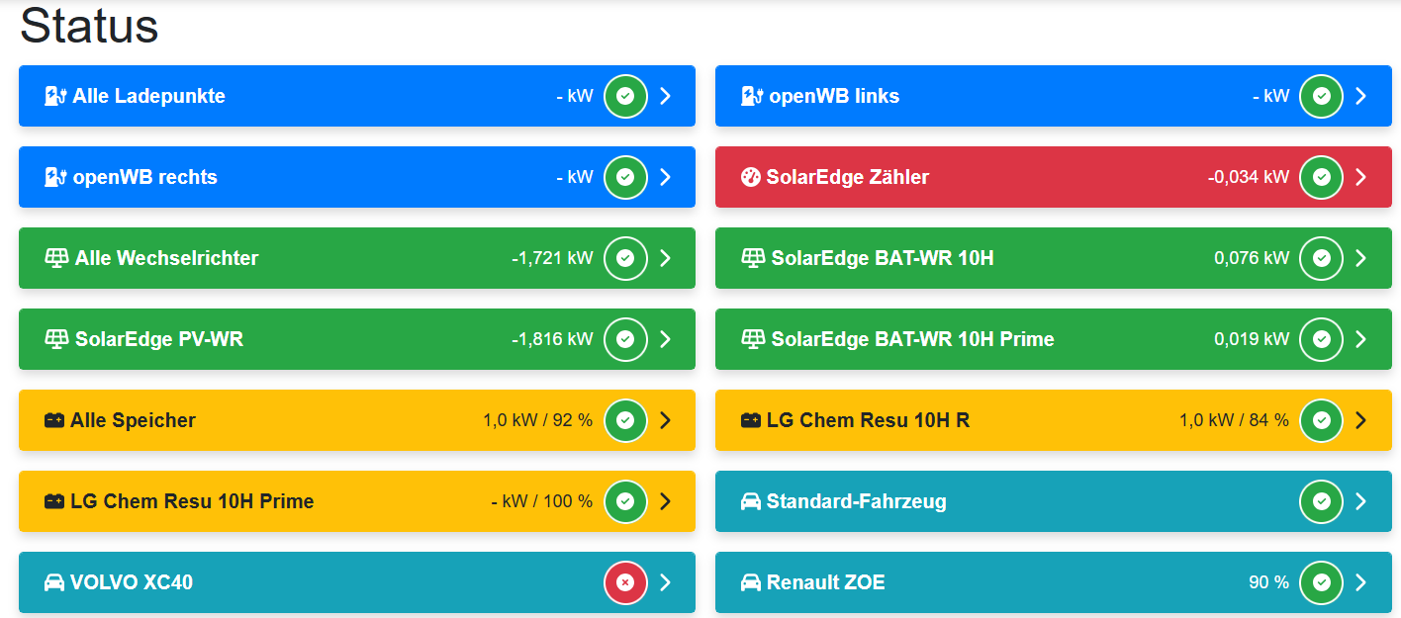Click charging station icon beside openWB rechts
1401x618 pixels.
pyautogui.click(x=54, y=177)
